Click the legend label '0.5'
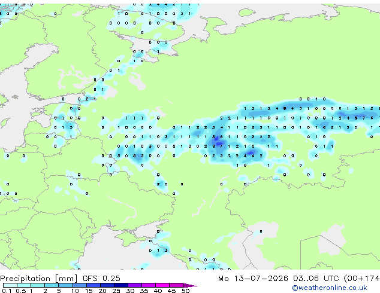This screenshot has height=293, width=380. click(20, 291)
